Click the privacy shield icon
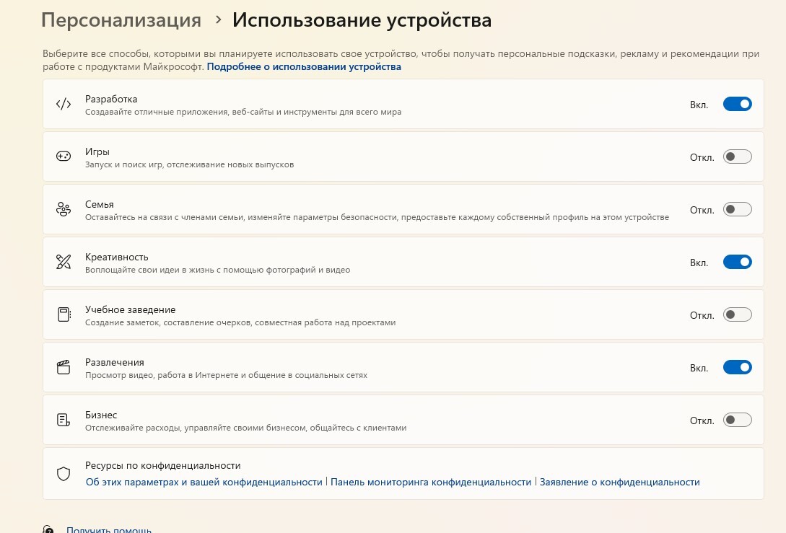Screen dimensions: 786x533 point(64,473)
